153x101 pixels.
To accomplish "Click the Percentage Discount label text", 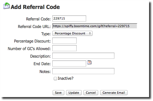I will (32, 41).
